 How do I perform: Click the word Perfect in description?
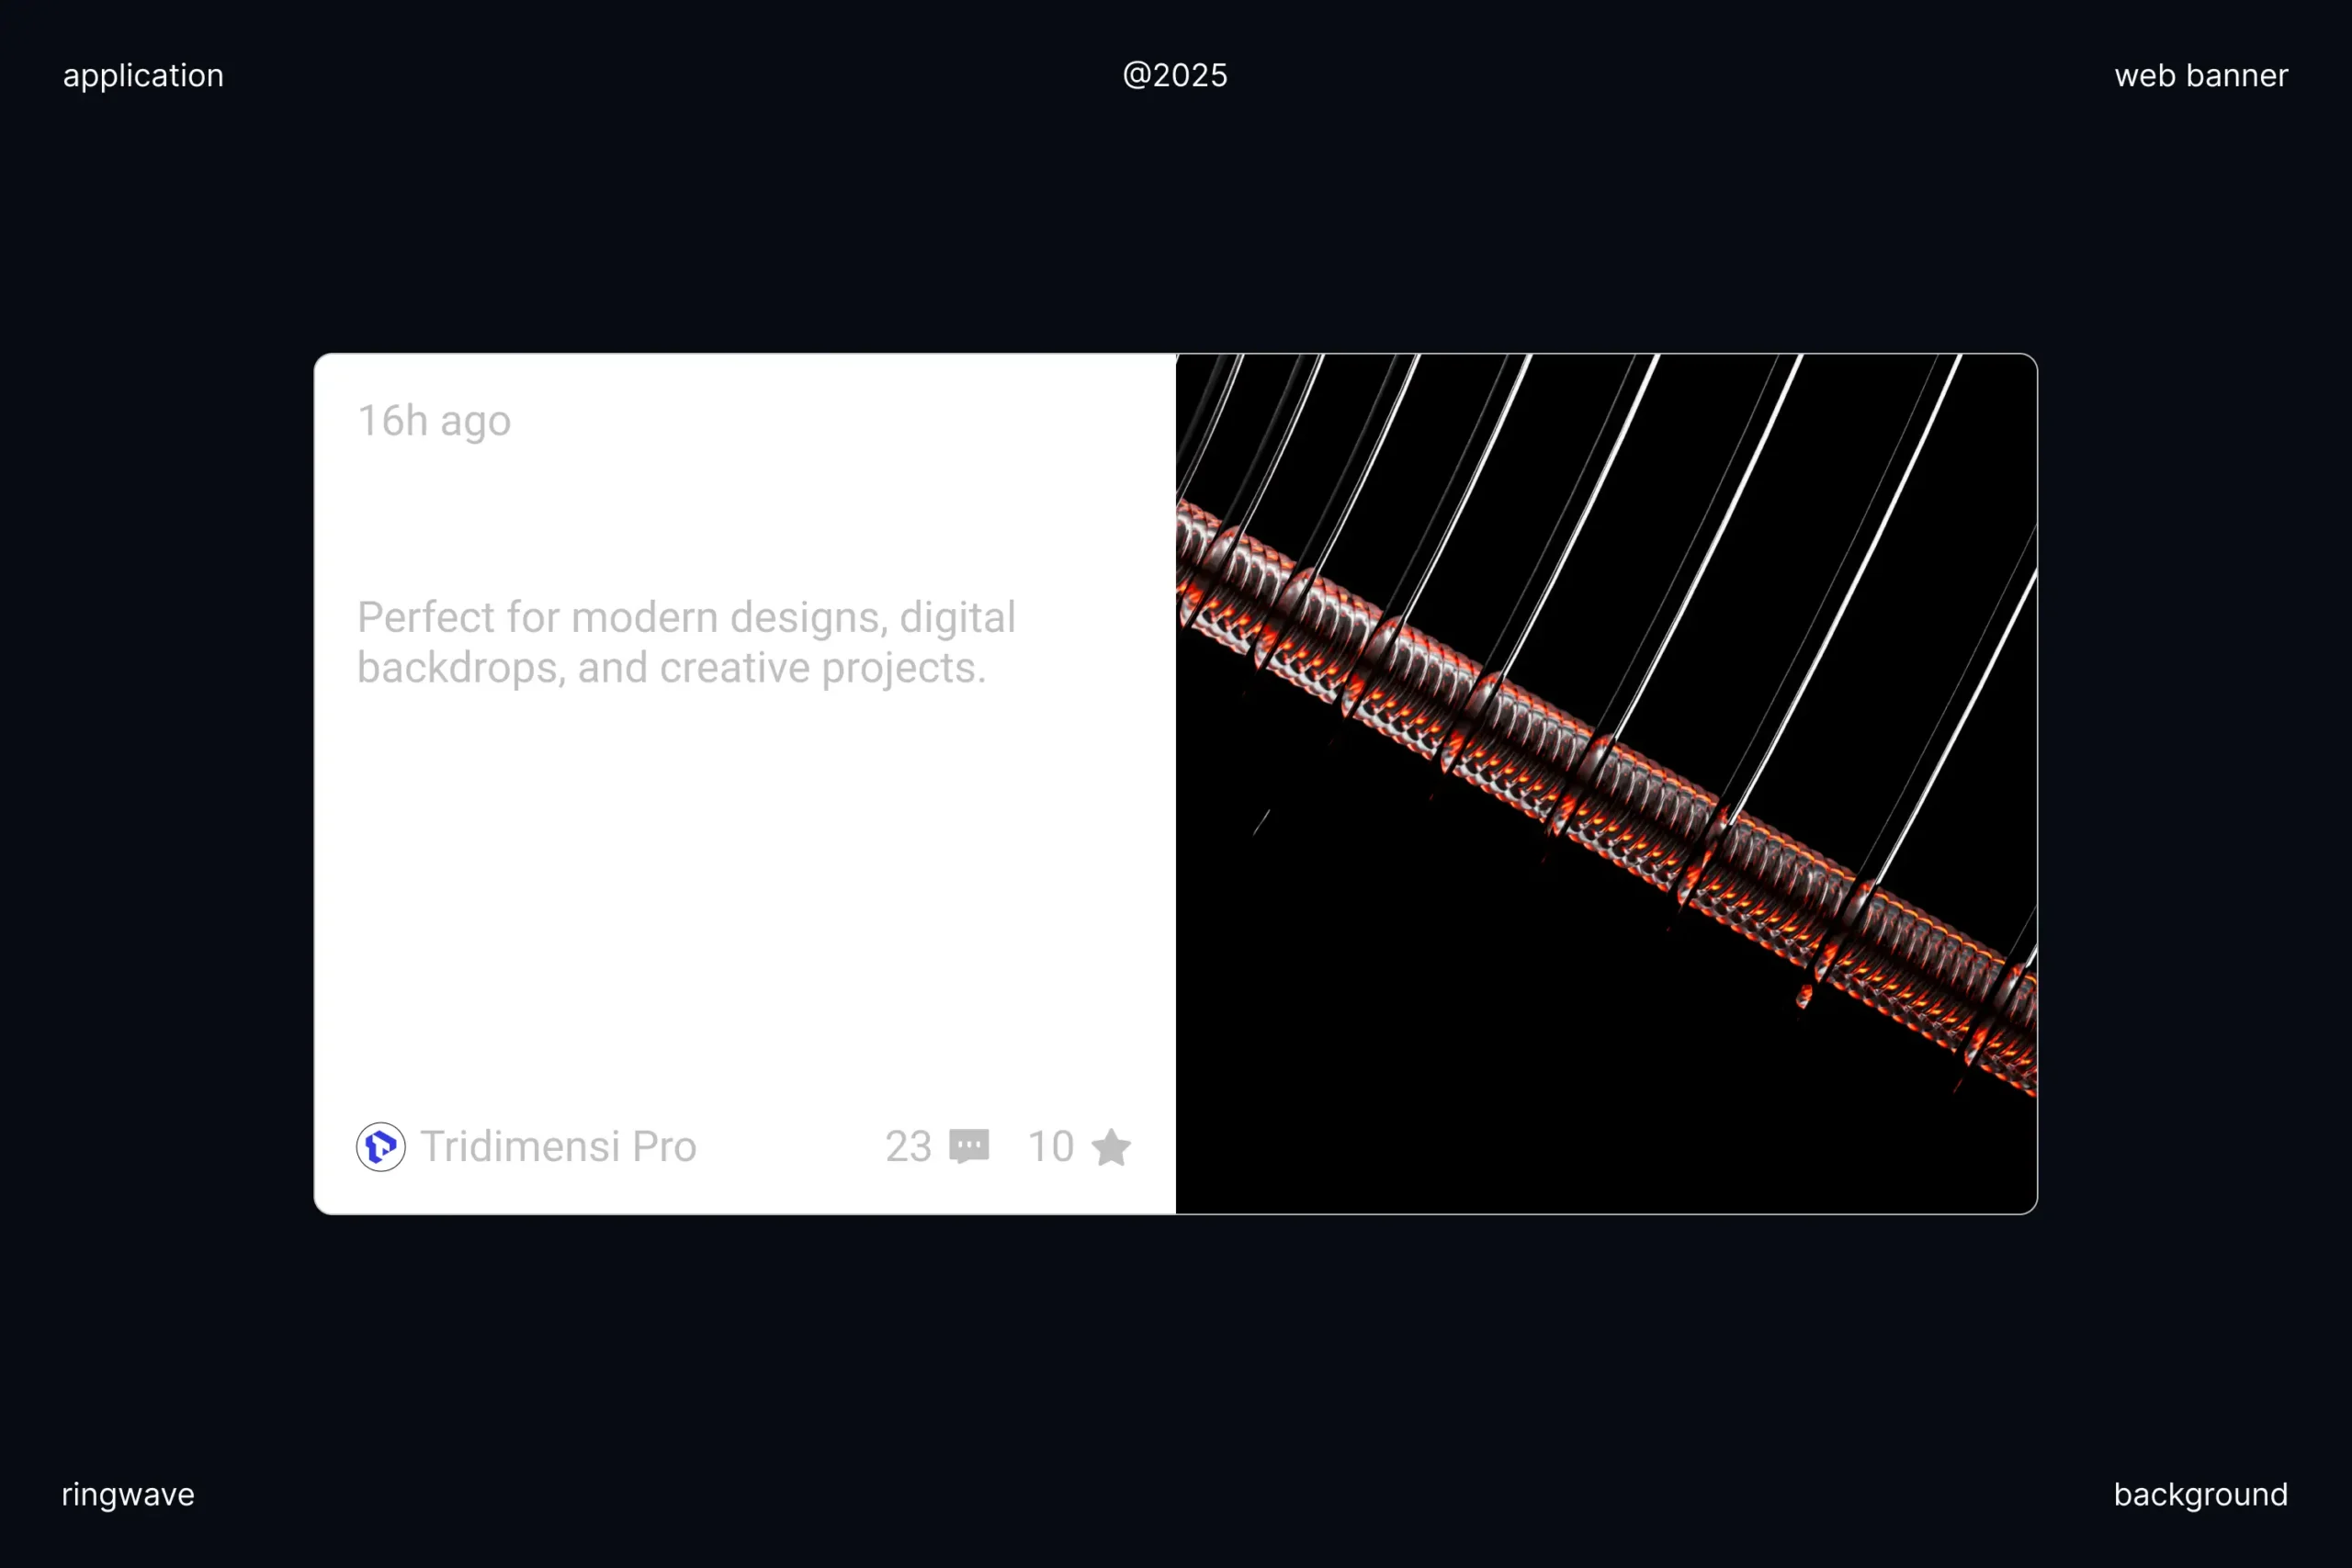tap(425, 617)
